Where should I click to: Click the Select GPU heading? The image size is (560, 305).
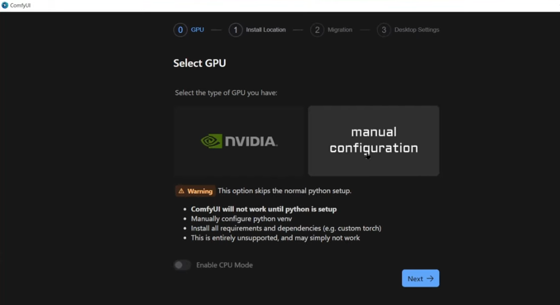pyautogui.click(x=200, y=63)
